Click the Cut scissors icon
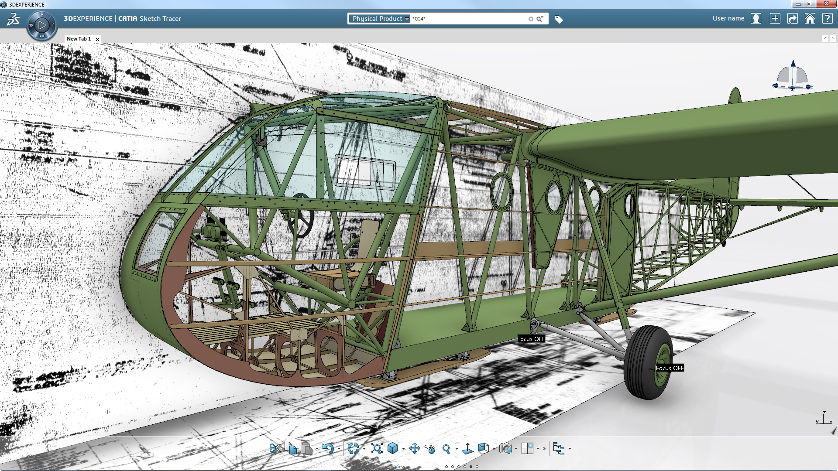This screenshot has width=838, height=471. tap(275, 448)
